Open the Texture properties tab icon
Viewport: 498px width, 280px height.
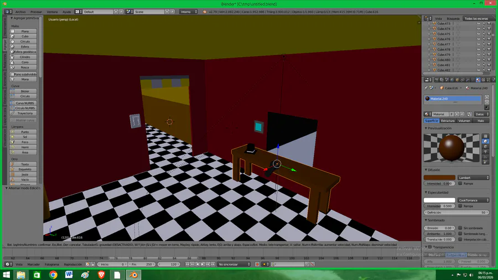tap(483, 80)
